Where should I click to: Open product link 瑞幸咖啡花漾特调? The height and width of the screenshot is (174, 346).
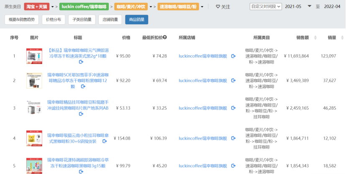click(78, 163)
